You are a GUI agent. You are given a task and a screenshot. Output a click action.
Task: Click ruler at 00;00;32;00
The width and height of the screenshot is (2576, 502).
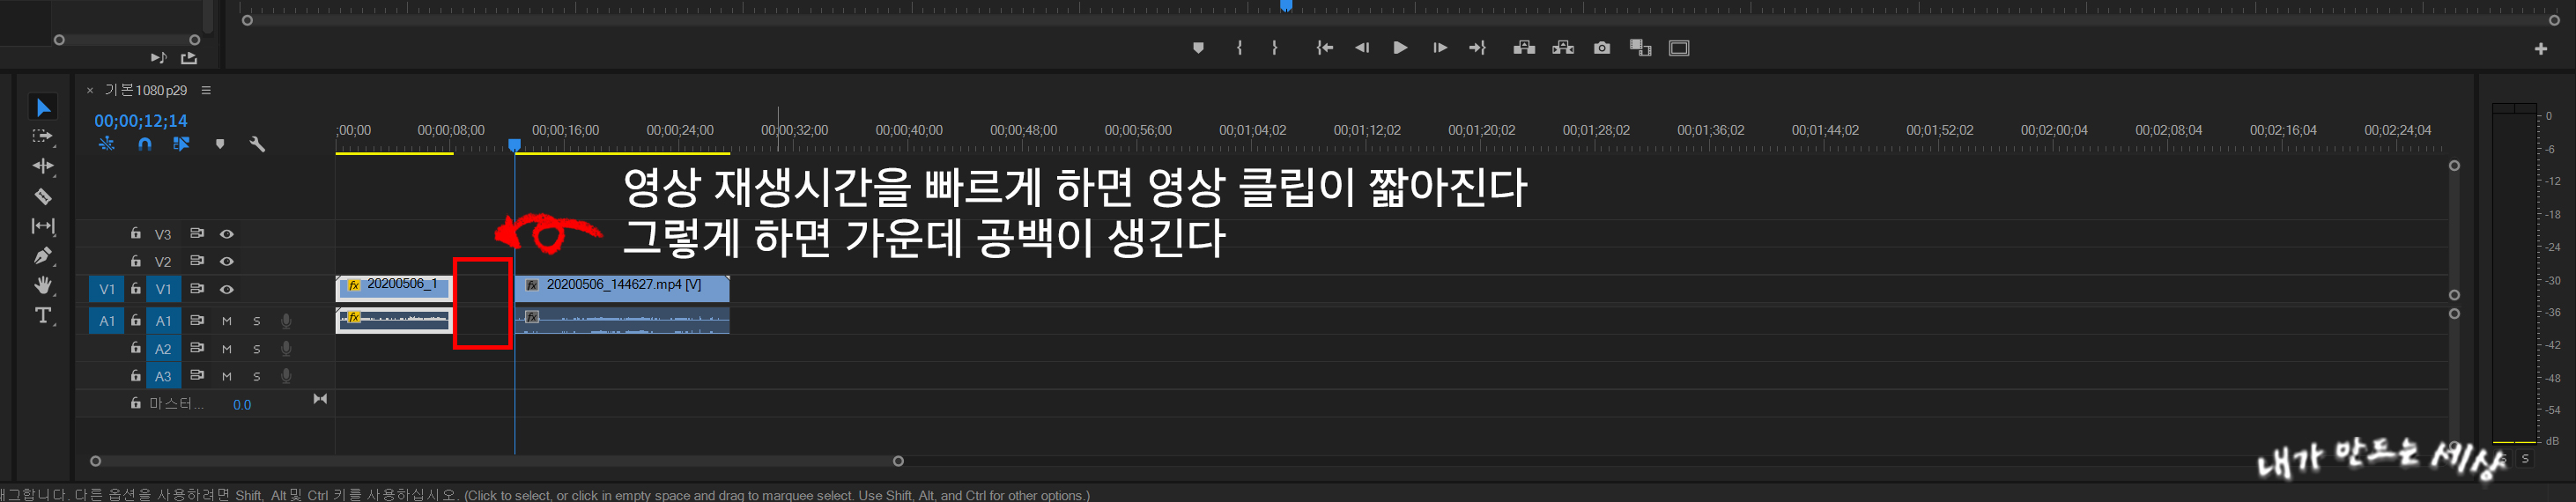click(x=794, y=130)
